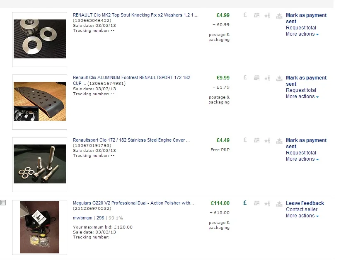Viewport: 358px width, 260px height.
Task: Click feedback-received icon in Meguiars polisher row
Action: click(279, 204)
